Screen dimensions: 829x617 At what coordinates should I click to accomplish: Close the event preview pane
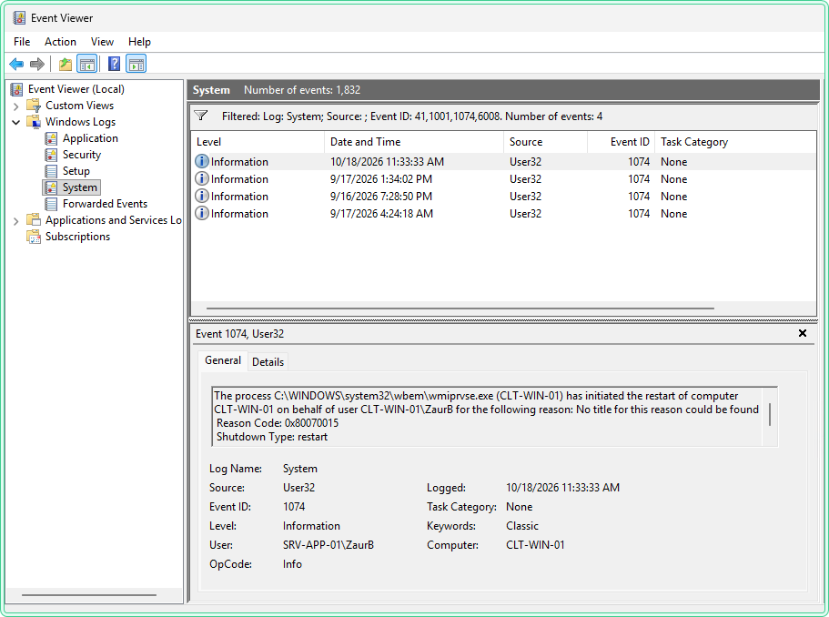coord(803,333)
